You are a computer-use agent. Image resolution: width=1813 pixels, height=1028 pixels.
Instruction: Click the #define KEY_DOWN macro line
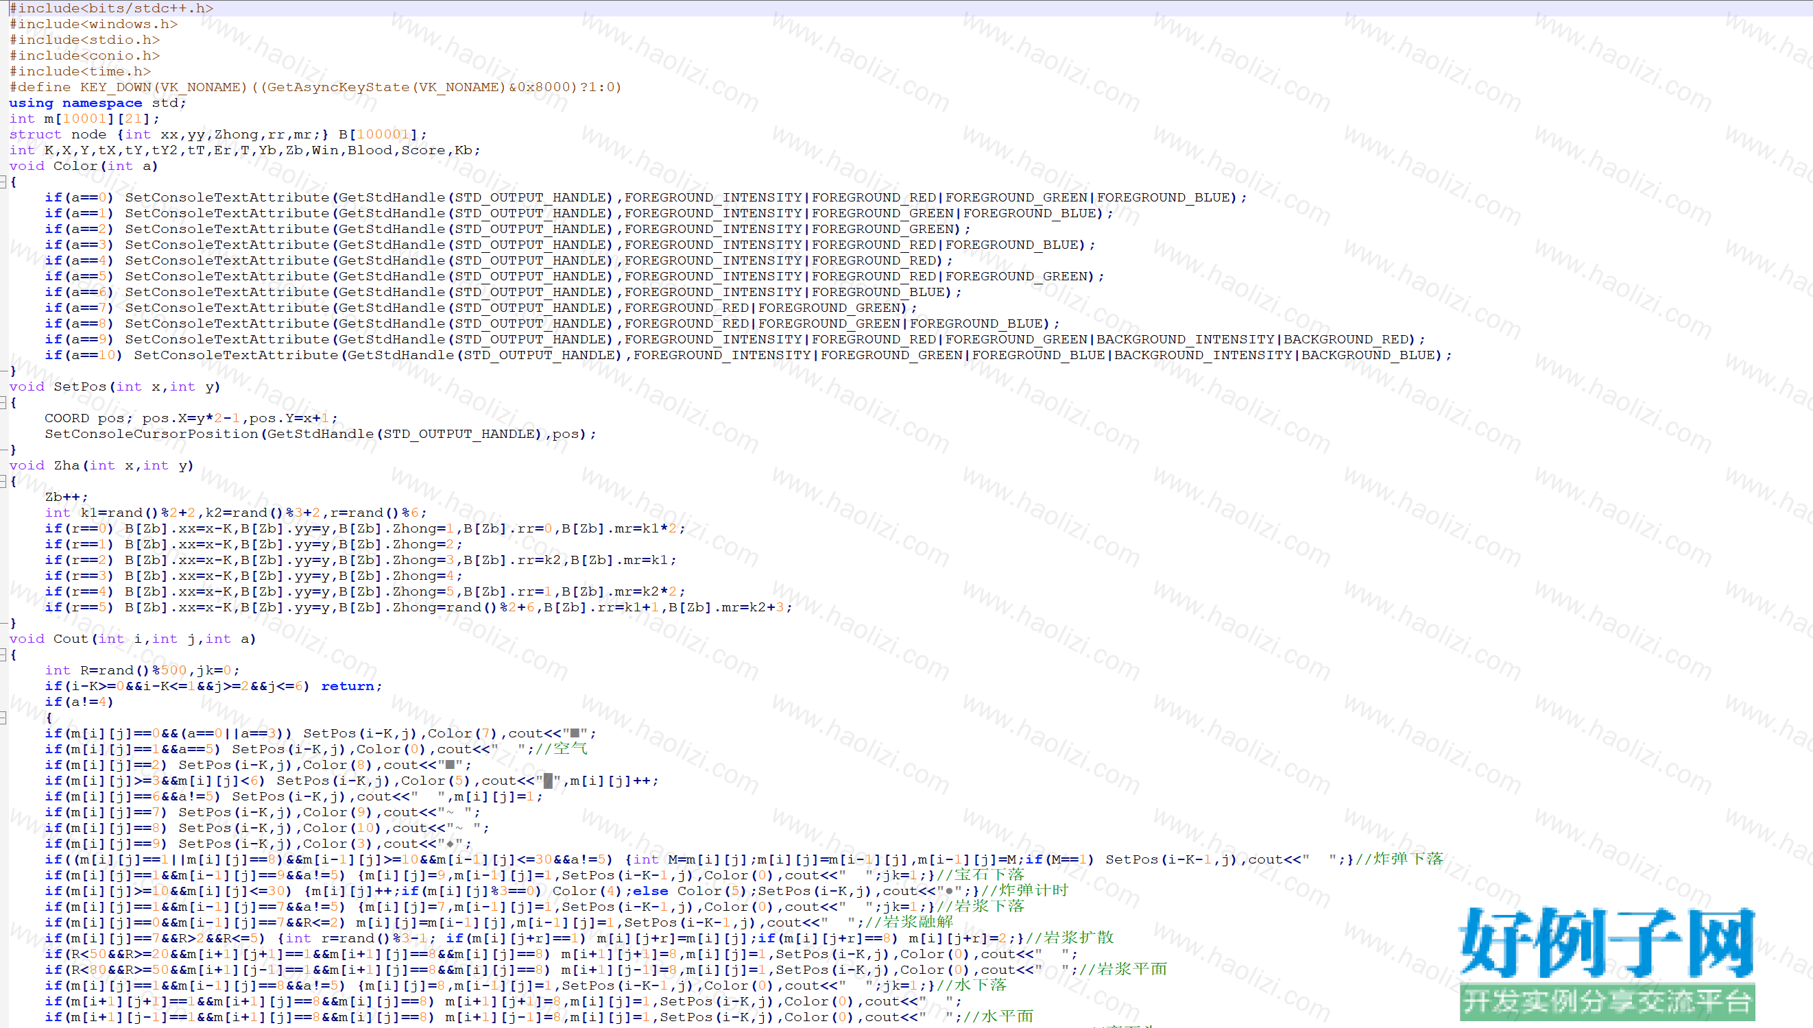(315, 87)
